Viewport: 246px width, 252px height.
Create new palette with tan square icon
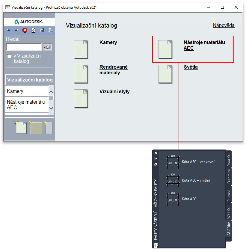point(36,128)
